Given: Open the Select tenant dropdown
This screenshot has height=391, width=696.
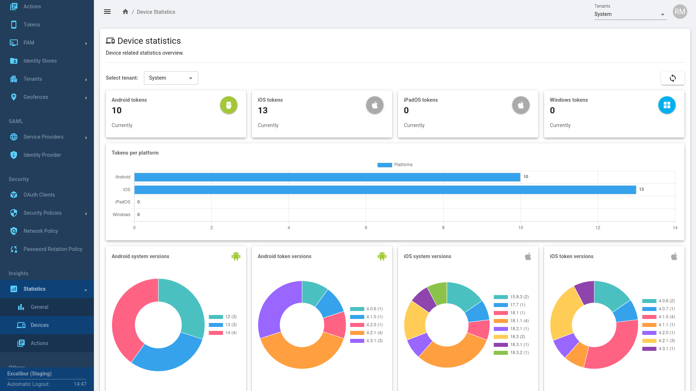Looking at the screenshot, I should 171,78.
